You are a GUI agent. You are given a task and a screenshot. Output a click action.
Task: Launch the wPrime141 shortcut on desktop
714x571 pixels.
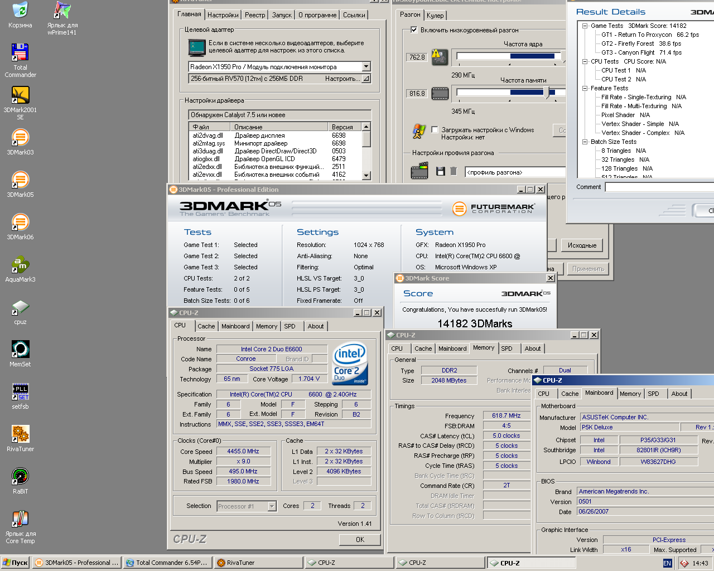point(62,10)
